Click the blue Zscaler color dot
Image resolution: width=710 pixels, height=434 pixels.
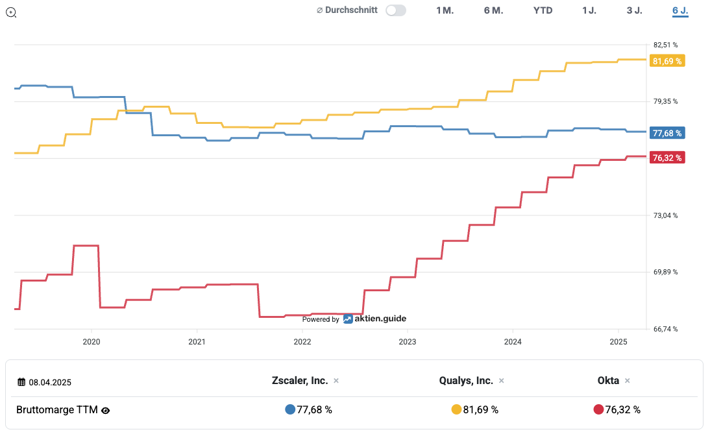pyautogui.click(x=290, y=409)
